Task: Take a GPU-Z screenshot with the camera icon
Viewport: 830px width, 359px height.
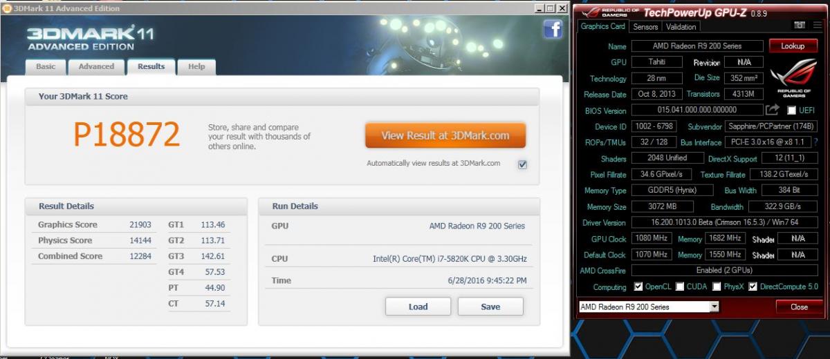Action: (800, 26)
